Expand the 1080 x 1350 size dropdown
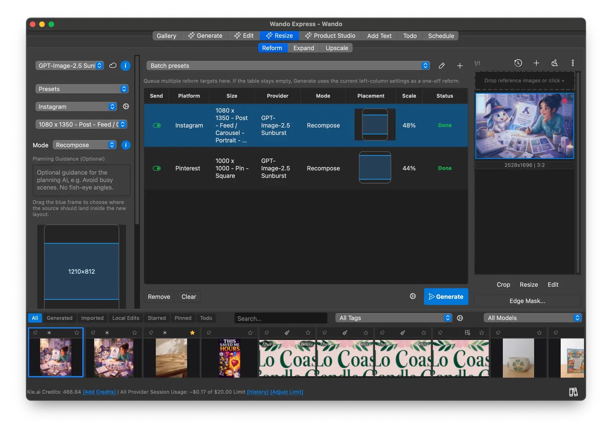This screenshot has width=612, height=435. 81,124
